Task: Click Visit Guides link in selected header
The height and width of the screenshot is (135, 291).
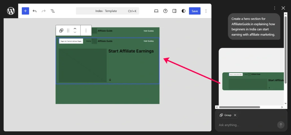Action: click(148, 41)
